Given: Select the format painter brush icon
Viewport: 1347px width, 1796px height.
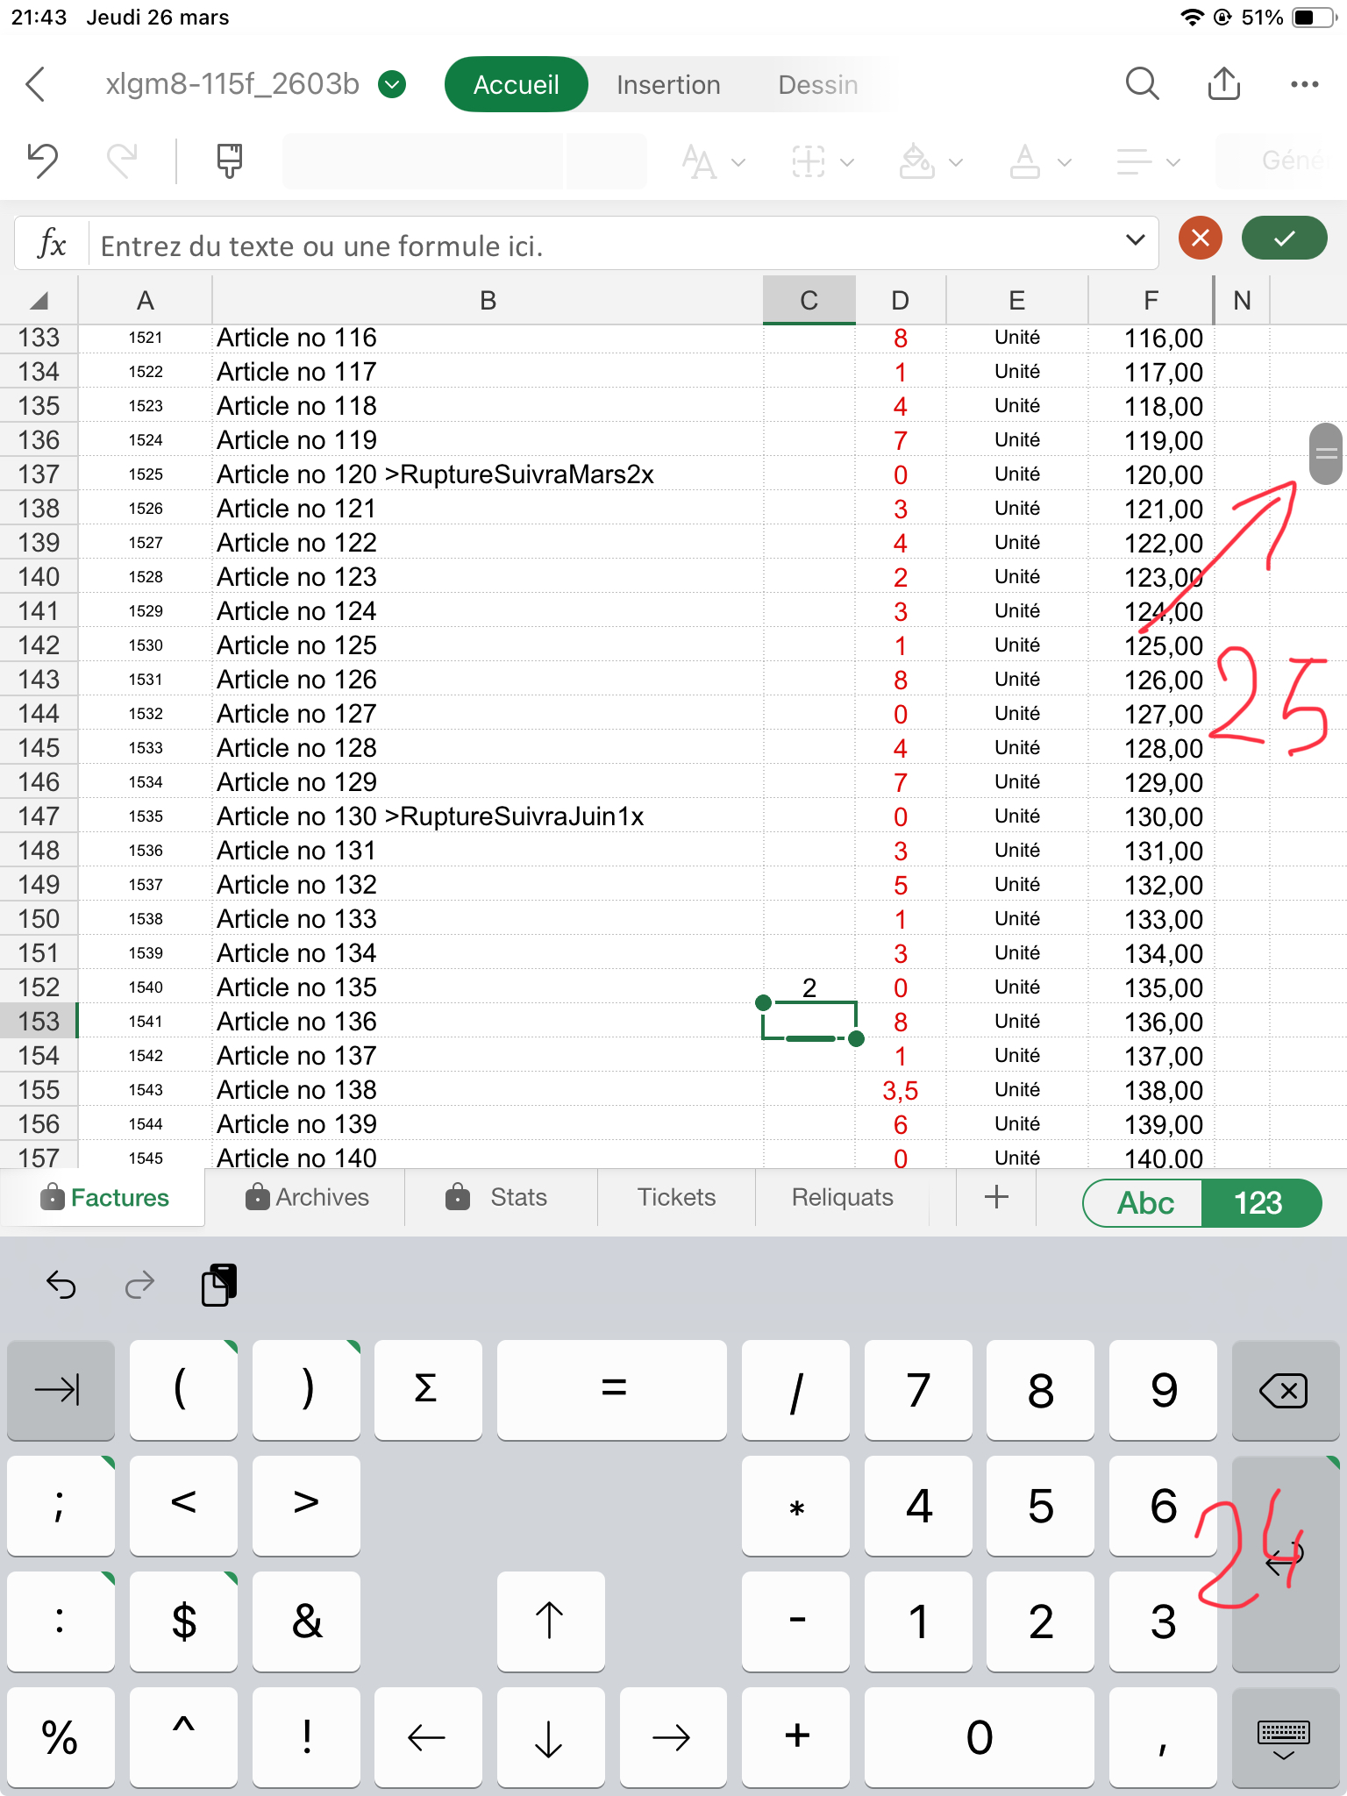Looking at the screenshot, I should tap(229, 160).
